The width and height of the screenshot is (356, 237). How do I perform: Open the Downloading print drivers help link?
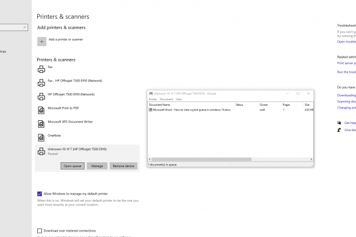pos(346,95)
